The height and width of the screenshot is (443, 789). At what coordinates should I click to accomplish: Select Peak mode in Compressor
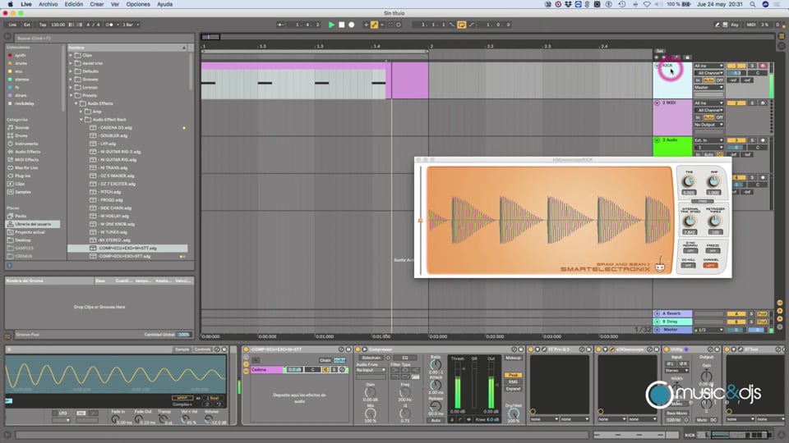click(x=513, y=375)
